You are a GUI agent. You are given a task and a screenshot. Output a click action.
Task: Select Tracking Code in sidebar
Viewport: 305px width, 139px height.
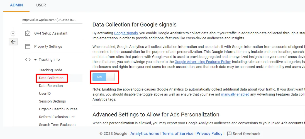click(50, 70)
